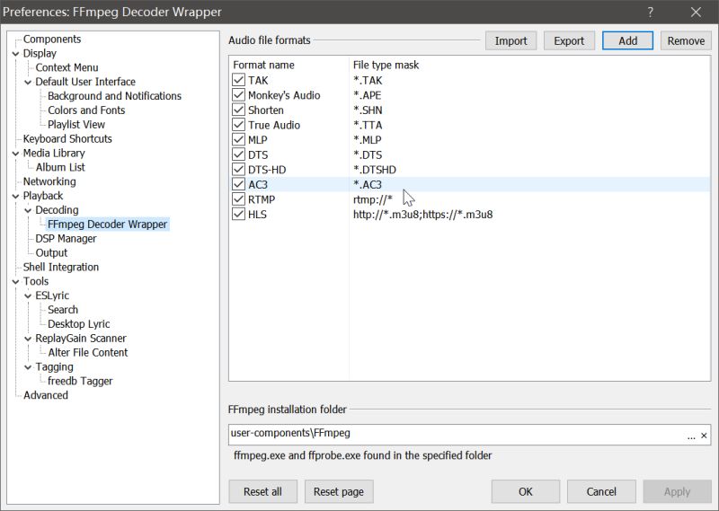Disable the AC3 format checkbox
Image resolution: width=719 pixels, height=511 pixels.
[238, 184]
